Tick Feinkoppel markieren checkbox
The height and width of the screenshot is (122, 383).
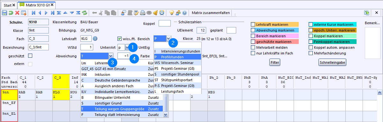pyautogui.click(x=311, y=42)
